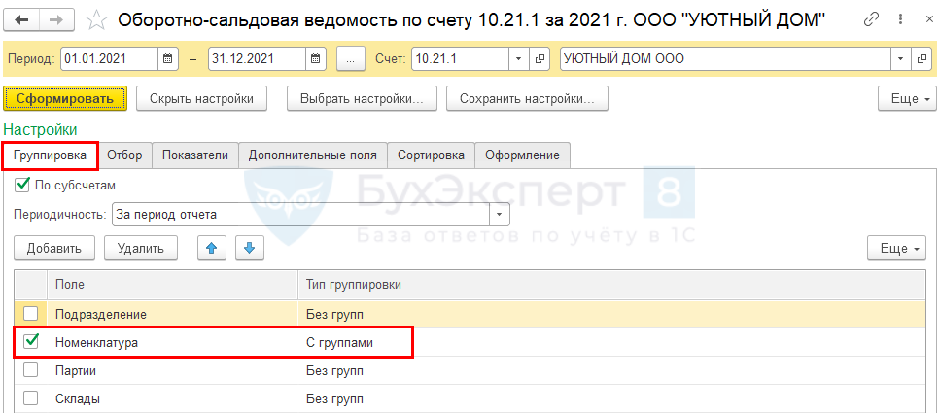Open the Показатели tab
This screenshot has width=940, height=413.
click(x=195, y=155)
